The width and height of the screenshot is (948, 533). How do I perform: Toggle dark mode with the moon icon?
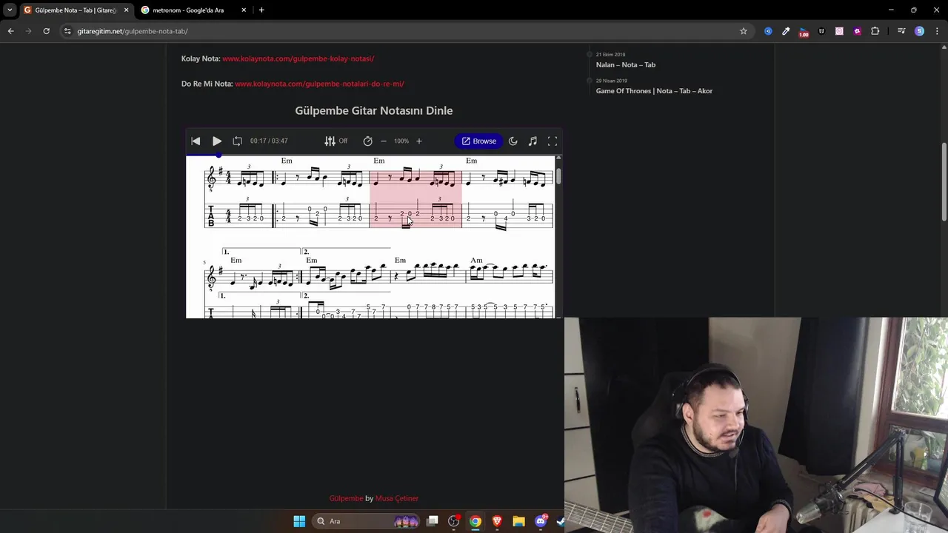coord(513,141)
